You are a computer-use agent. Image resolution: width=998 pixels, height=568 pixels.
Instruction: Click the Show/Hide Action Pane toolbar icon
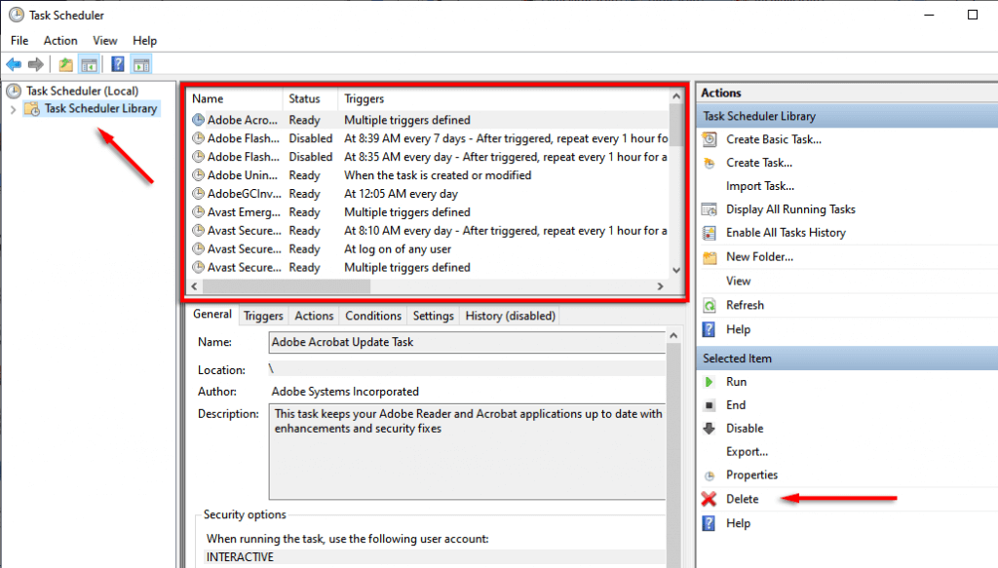click(141, 64)
